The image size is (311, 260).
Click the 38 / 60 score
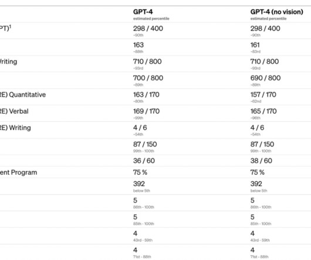(x=261, y=161)
